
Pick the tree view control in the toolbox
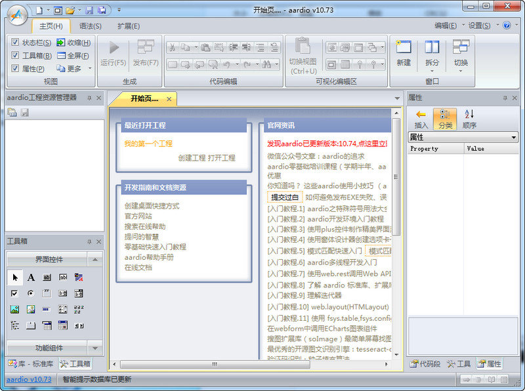point(14,325)
